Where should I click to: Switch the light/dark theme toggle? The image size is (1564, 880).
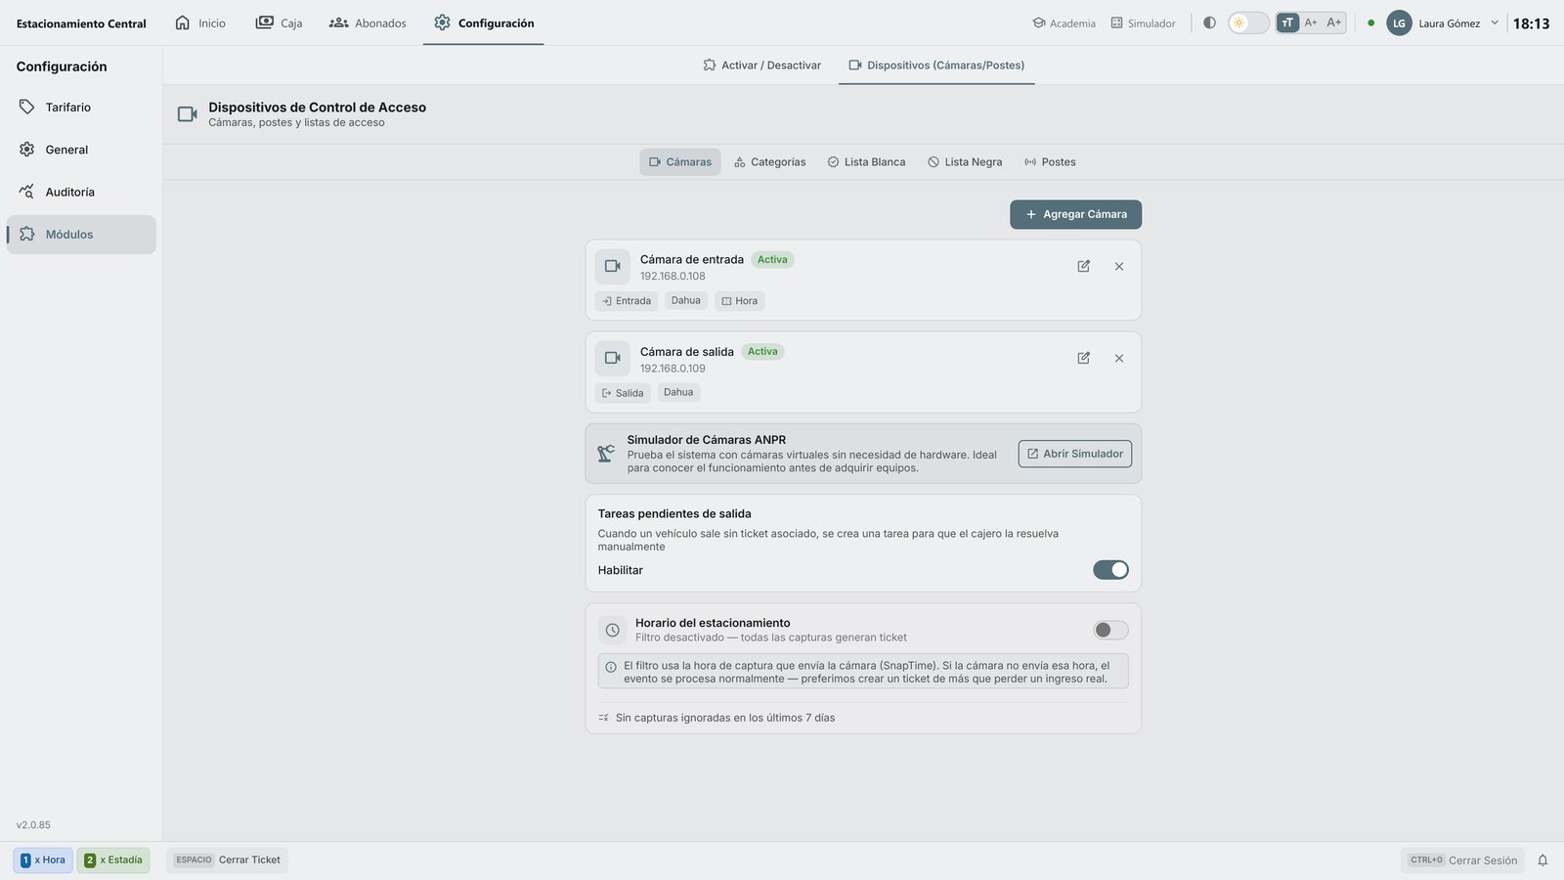[1248, 22]
